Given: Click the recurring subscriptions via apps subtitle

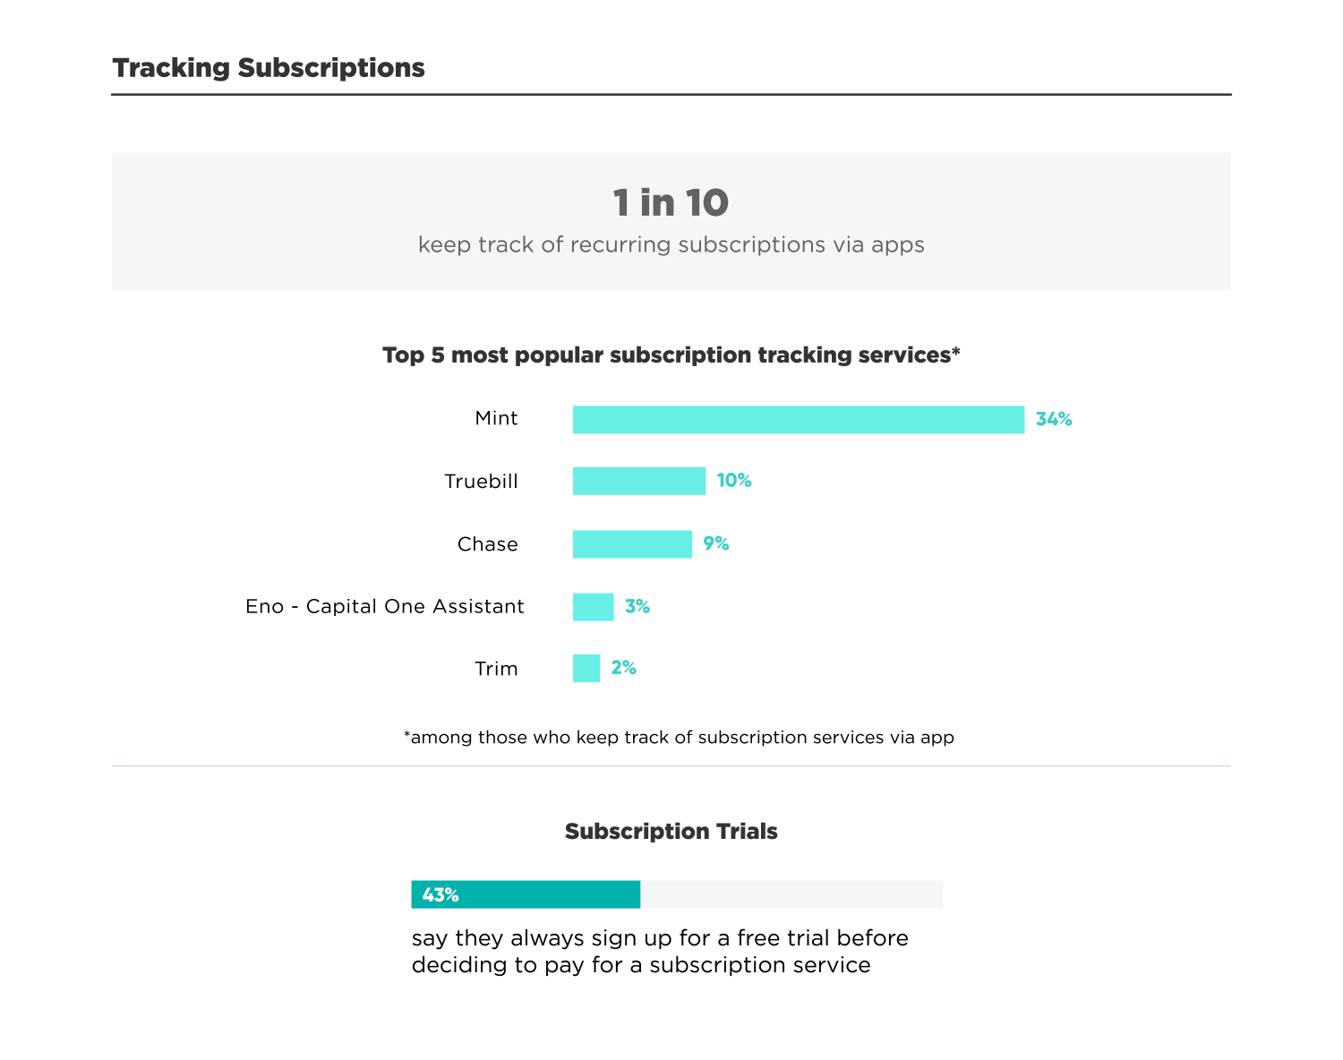Looking at the screenshot, I should pyautogui.click(x=671, y=244).
